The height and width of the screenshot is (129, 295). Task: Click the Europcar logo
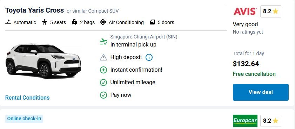click(x=245, y=121)
